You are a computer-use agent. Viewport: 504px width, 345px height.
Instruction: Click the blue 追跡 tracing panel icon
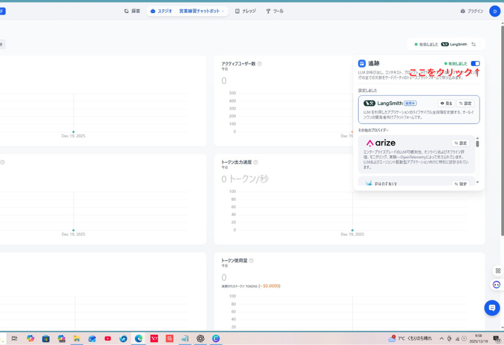[x=362, y=63]
